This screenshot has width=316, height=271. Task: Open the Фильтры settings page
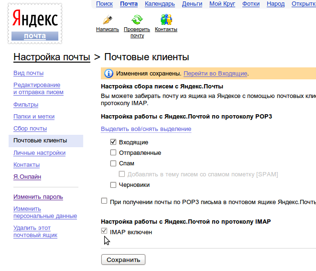click(26, 105)
